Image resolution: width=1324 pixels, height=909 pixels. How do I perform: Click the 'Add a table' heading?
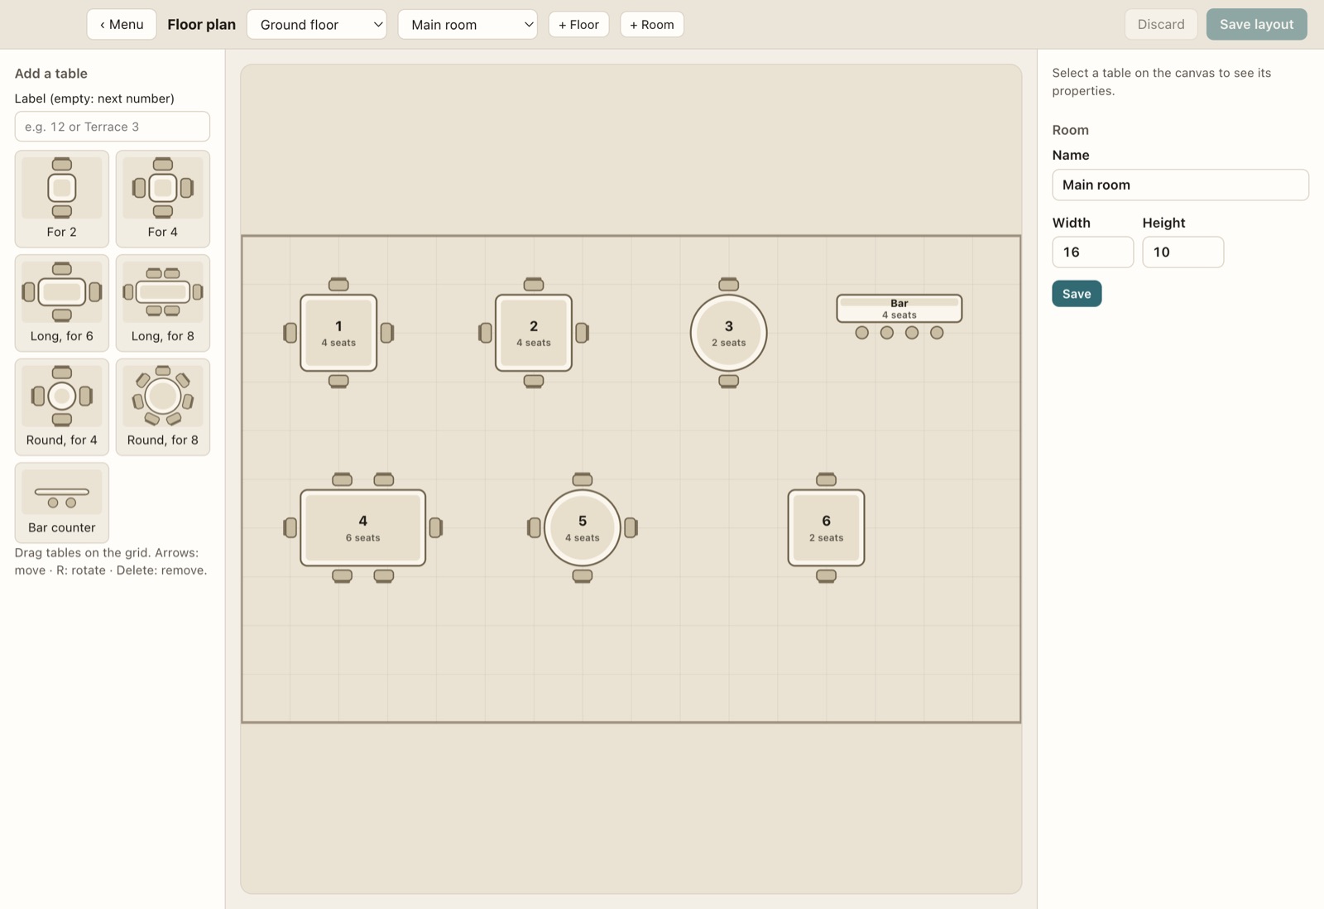click(x=51, y=74)
